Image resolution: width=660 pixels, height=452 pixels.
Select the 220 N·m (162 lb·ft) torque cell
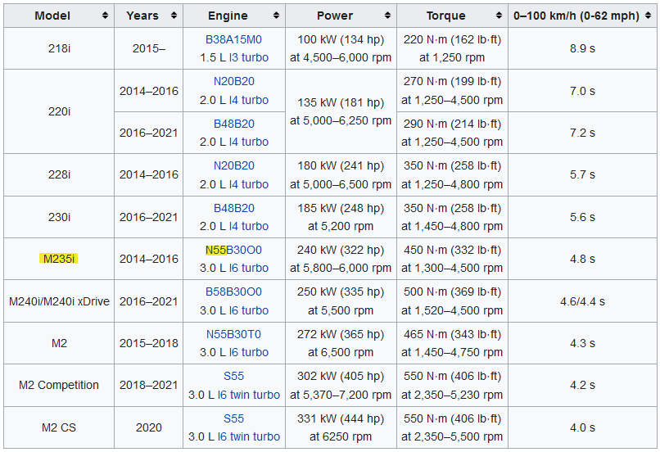pyautogui.click(x=453, y=48)
